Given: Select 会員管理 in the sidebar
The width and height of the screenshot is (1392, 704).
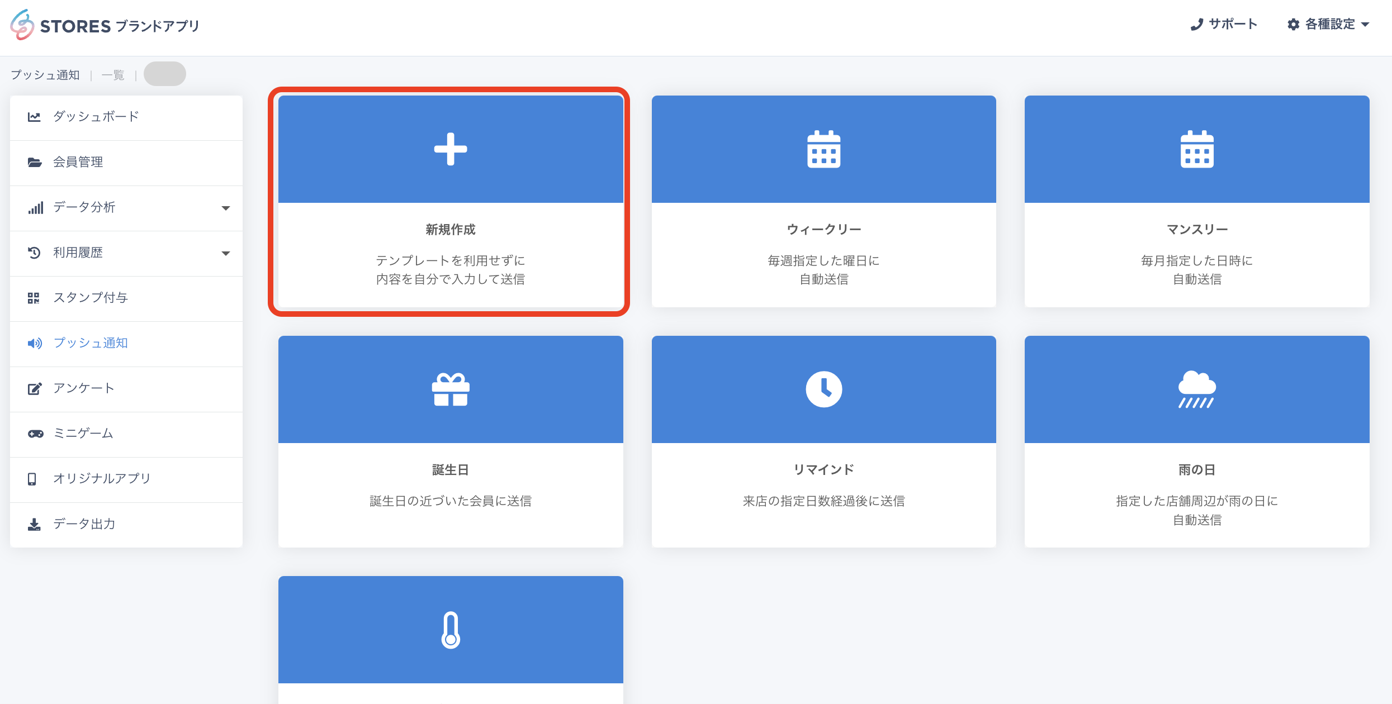Looking at the screenshot, I should 78,162.
